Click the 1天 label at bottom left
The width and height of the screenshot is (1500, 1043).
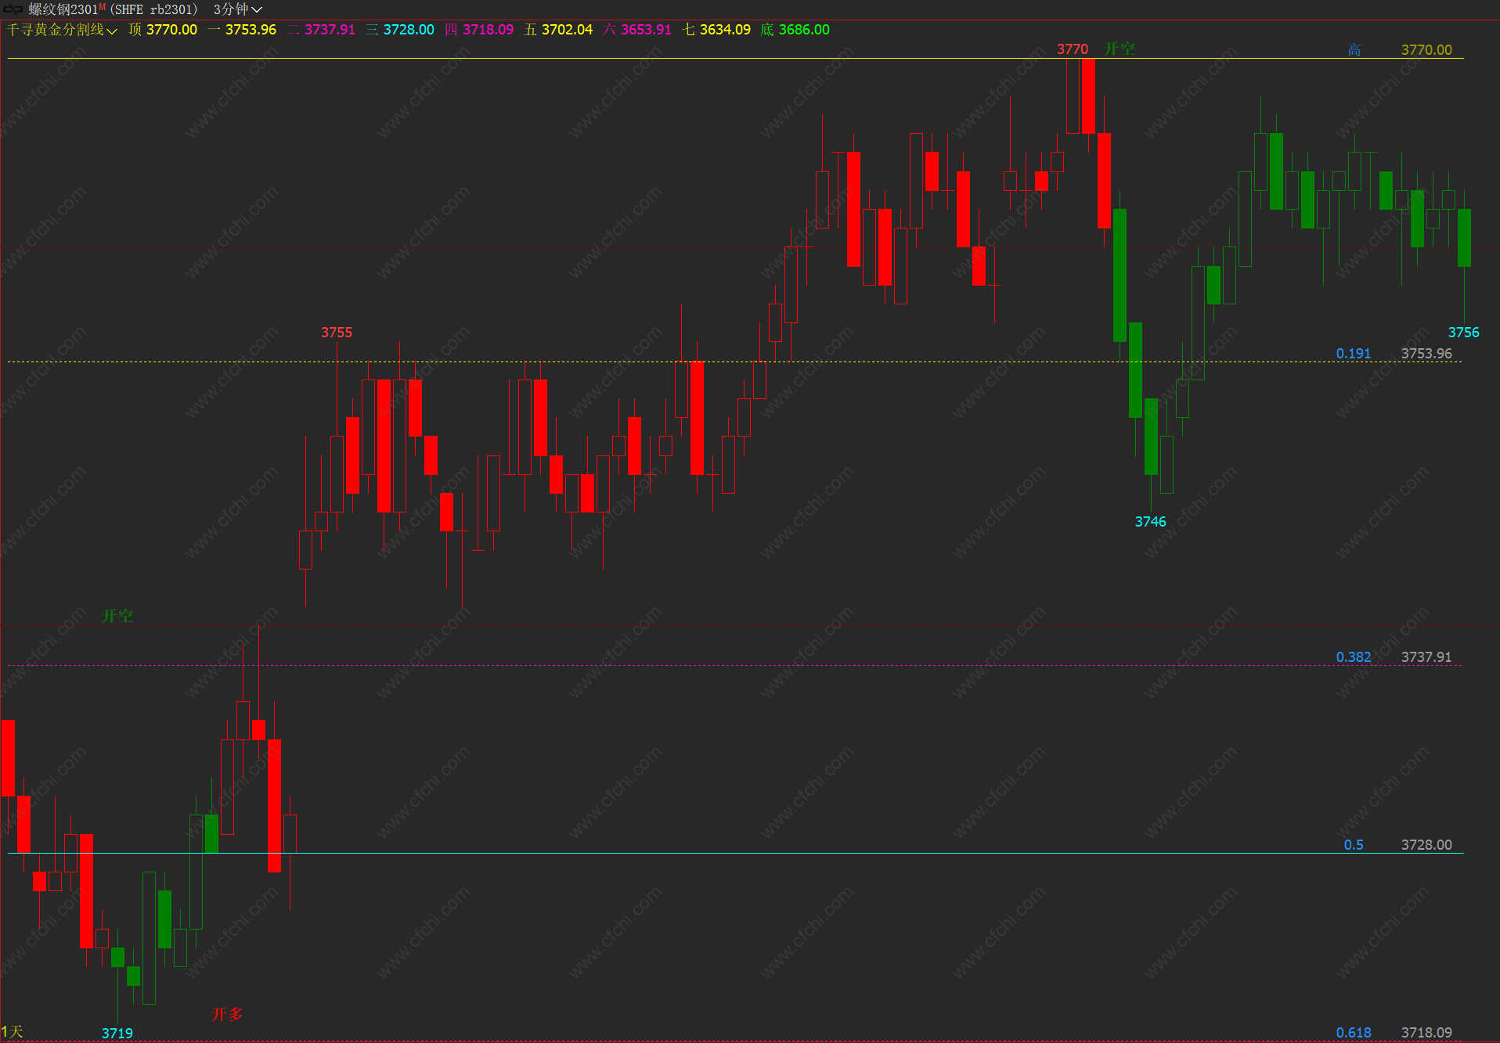pyautogui.click(x=13, y=1032)
